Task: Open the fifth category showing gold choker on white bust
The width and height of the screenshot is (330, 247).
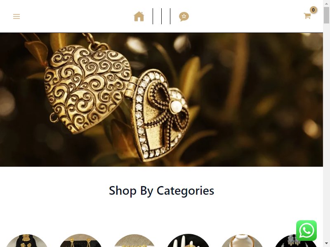Action: (x=242, y=241)
